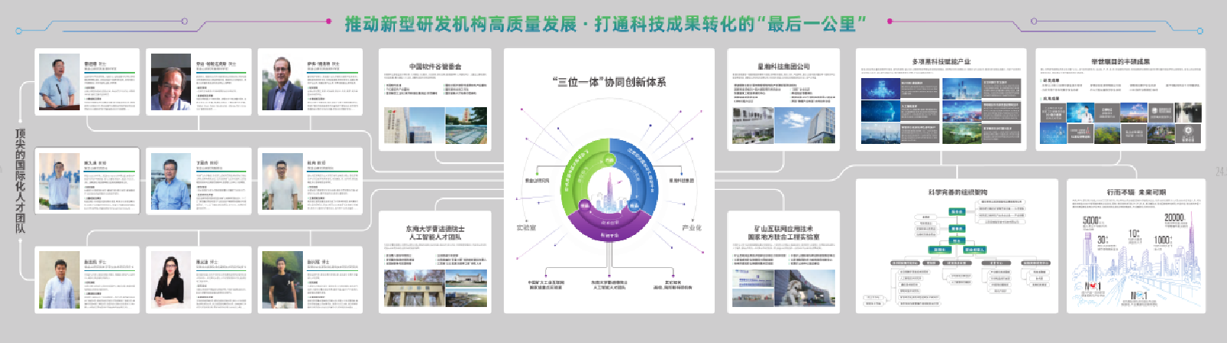Click the 行而不辍 未来可期 panel heading

point(1136,192)
